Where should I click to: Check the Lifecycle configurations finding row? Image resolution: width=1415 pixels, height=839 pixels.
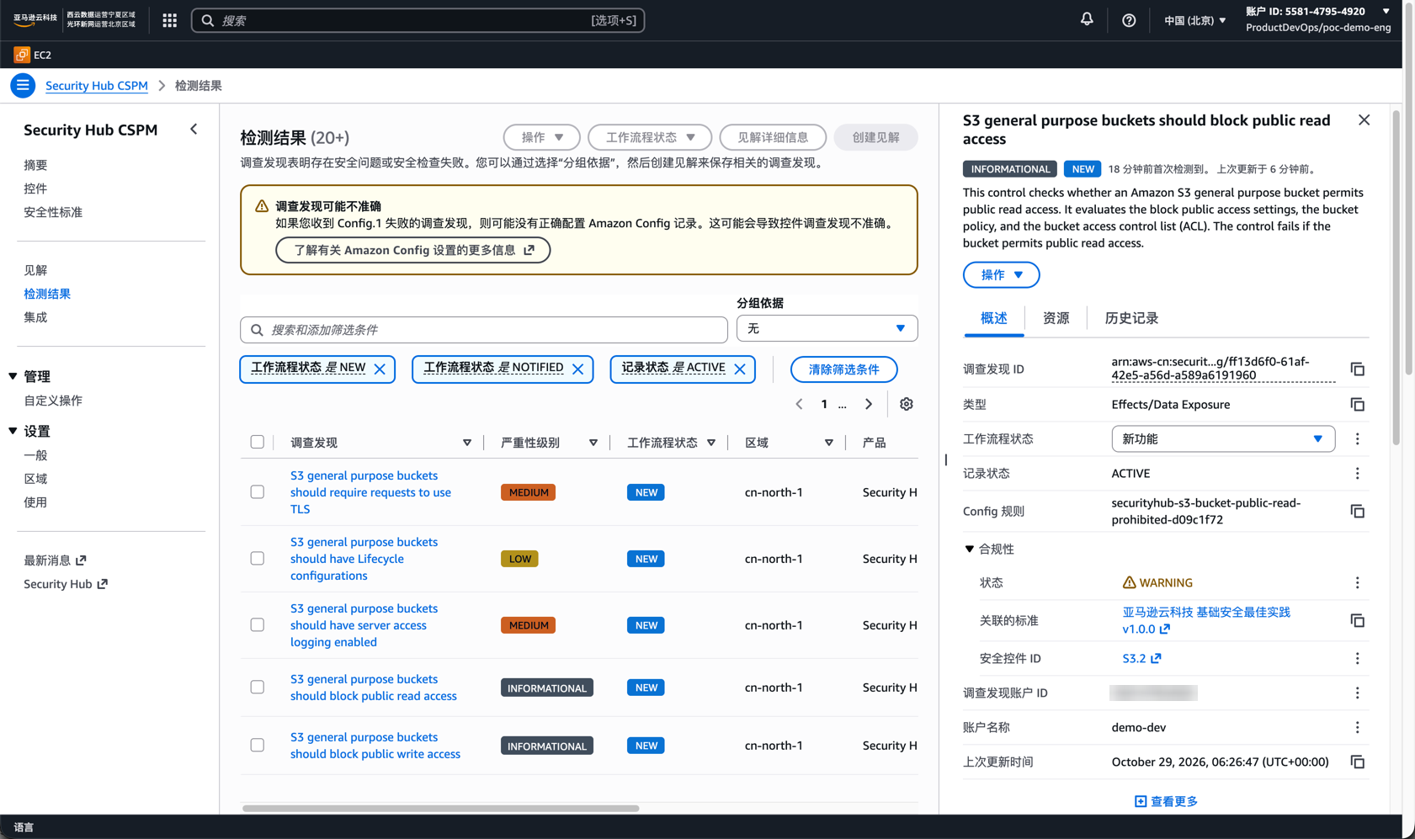tap(258, 559)
